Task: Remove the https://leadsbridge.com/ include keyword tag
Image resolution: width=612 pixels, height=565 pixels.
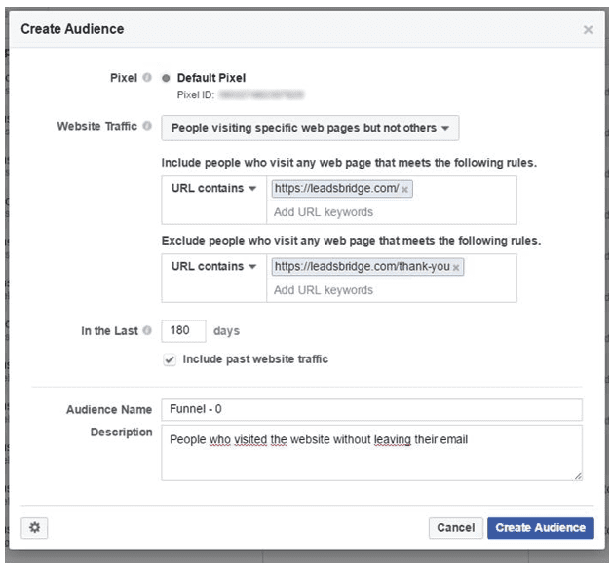Action: [405, 189]
